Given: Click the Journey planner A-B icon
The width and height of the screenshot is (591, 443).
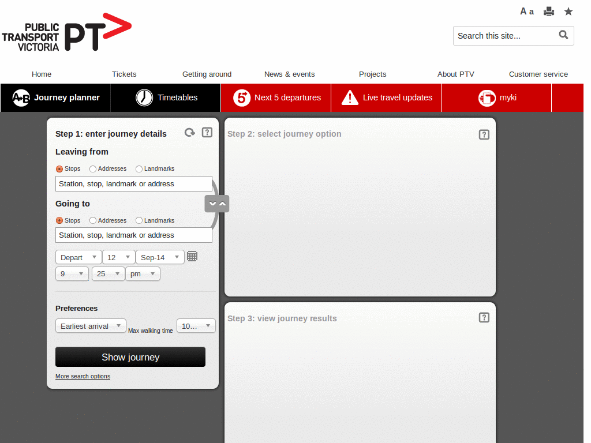Looking at the screenshot, I should [x=21, y=98].
